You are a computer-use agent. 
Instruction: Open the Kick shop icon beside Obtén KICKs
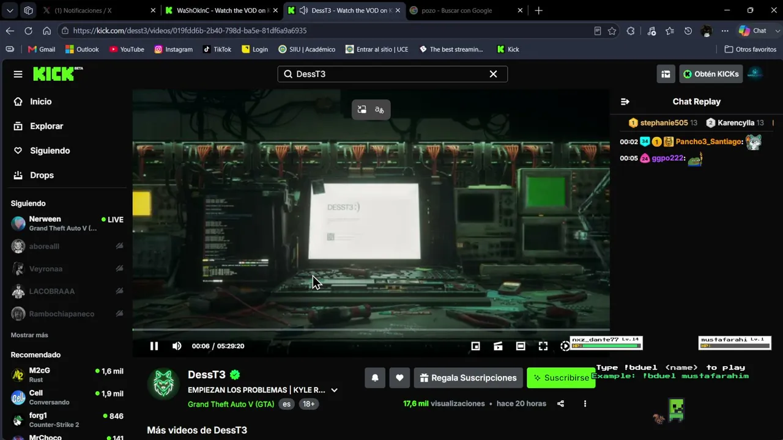click(x=666, y=74)
